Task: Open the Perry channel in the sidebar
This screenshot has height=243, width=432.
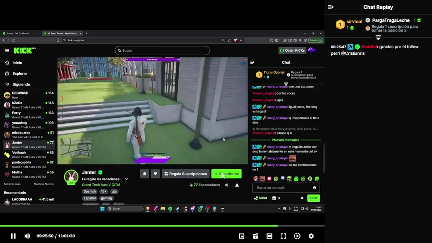Action: pyautogui.click(x=29, y=115)
